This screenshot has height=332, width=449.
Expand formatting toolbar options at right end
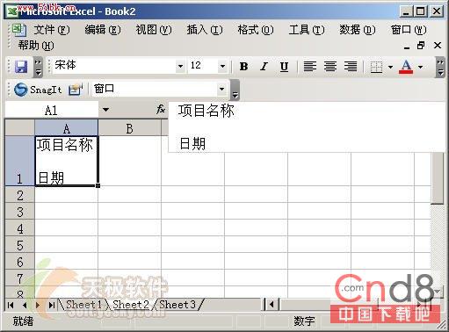[x=440, y=67]
